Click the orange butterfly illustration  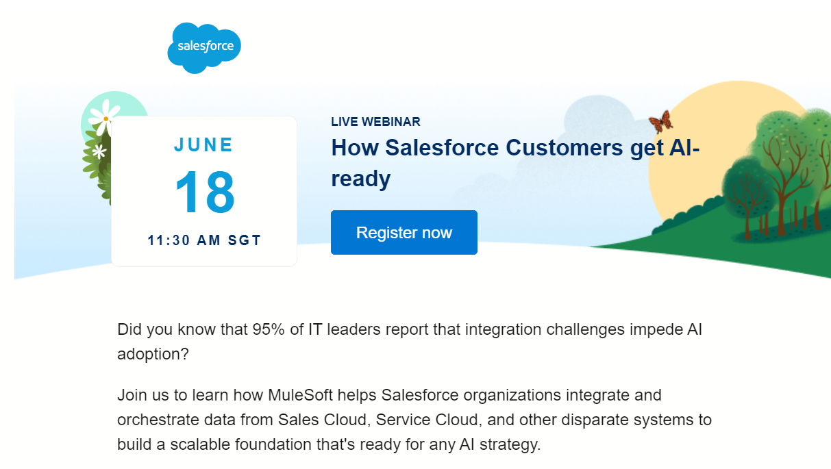660,122
